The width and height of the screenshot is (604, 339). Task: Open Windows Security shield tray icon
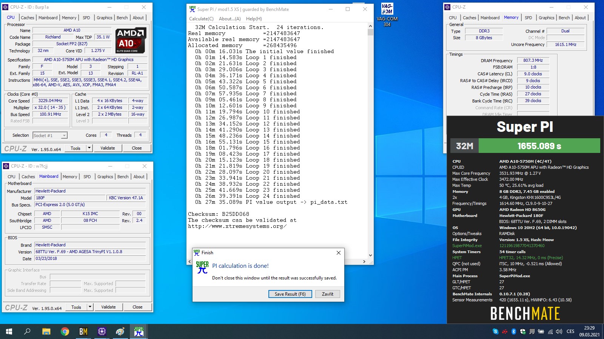pyautogui.click(x=523, y=331)
